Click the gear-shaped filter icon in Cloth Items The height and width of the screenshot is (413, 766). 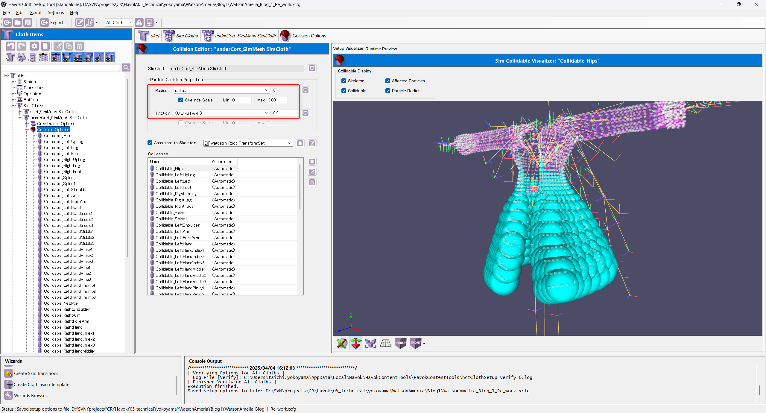pos(21,57)
